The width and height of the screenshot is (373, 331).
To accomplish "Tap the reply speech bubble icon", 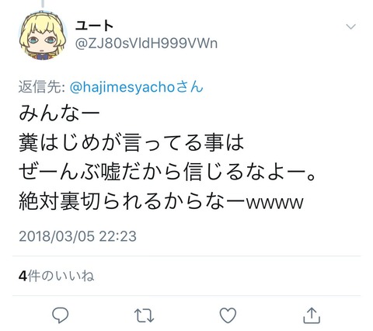I will coord(61,315).
